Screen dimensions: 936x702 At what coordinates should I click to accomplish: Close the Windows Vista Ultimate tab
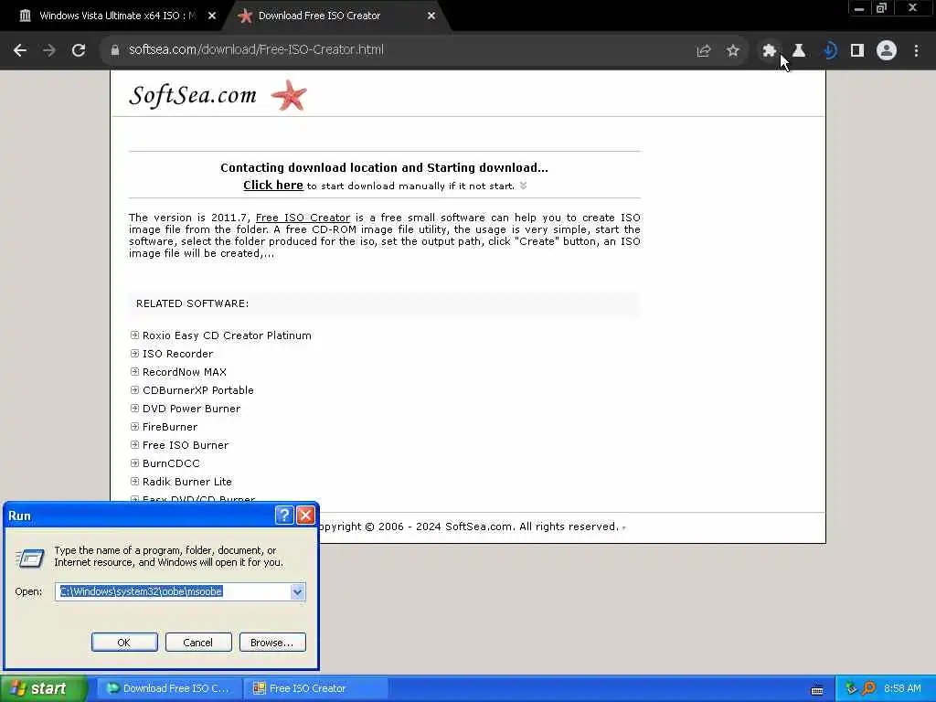click(212, 16)
